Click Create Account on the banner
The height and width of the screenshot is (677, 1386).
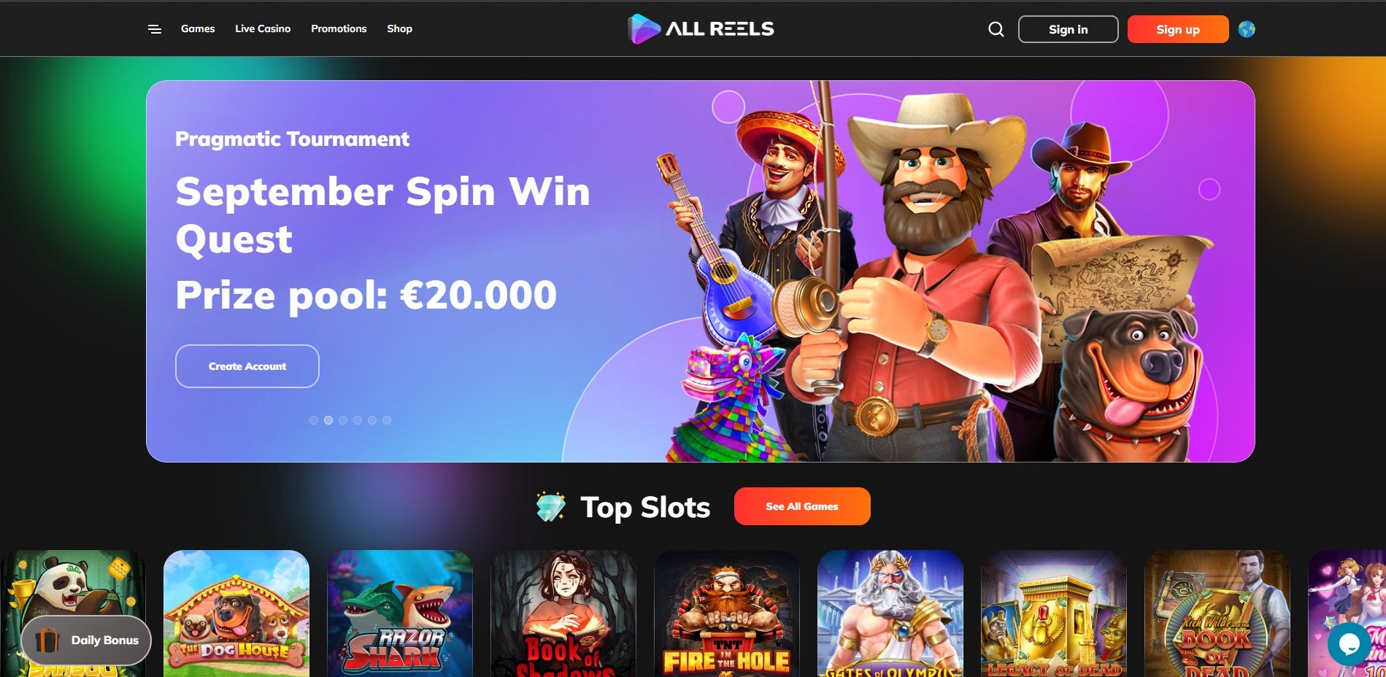[247, 366]
